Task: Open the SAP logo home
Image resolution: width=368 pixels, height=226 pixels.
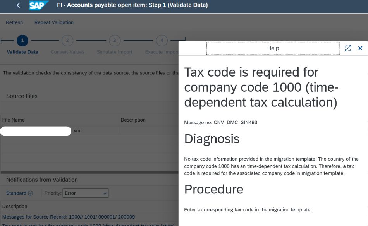Action: (x=39, y=5)
